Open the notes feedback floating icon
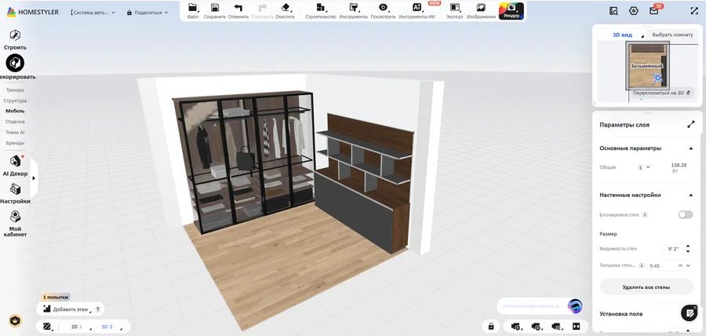706x336 pixels. pos(689,312)
